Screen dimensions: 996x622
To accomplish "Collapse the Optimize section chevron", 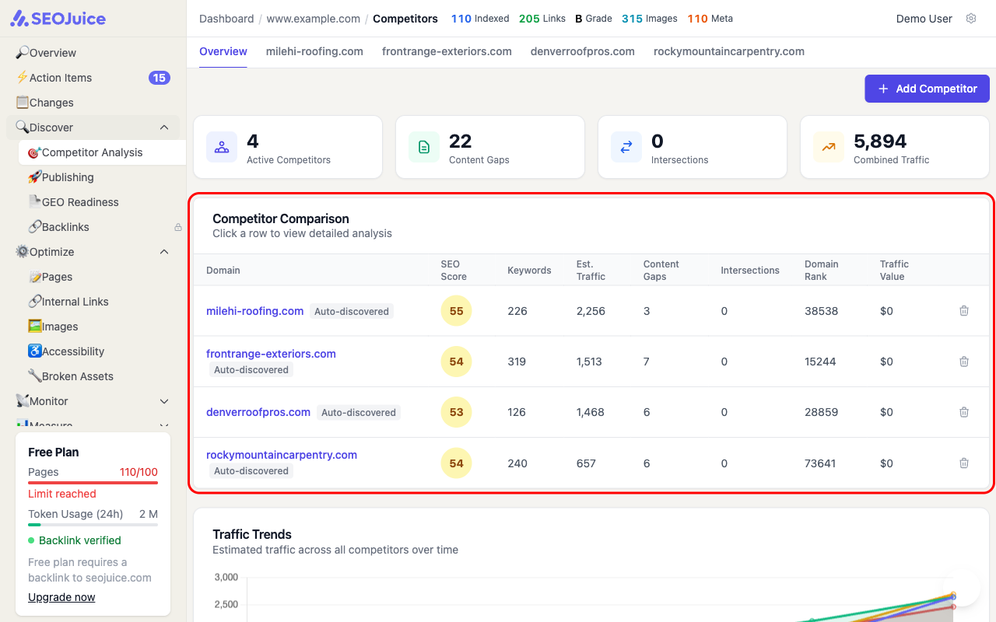I will (164, 252).
